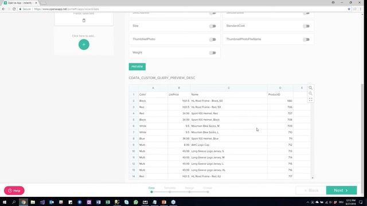Click the taskbar clock and date
The image size is (367, 206).
[350, 202]
